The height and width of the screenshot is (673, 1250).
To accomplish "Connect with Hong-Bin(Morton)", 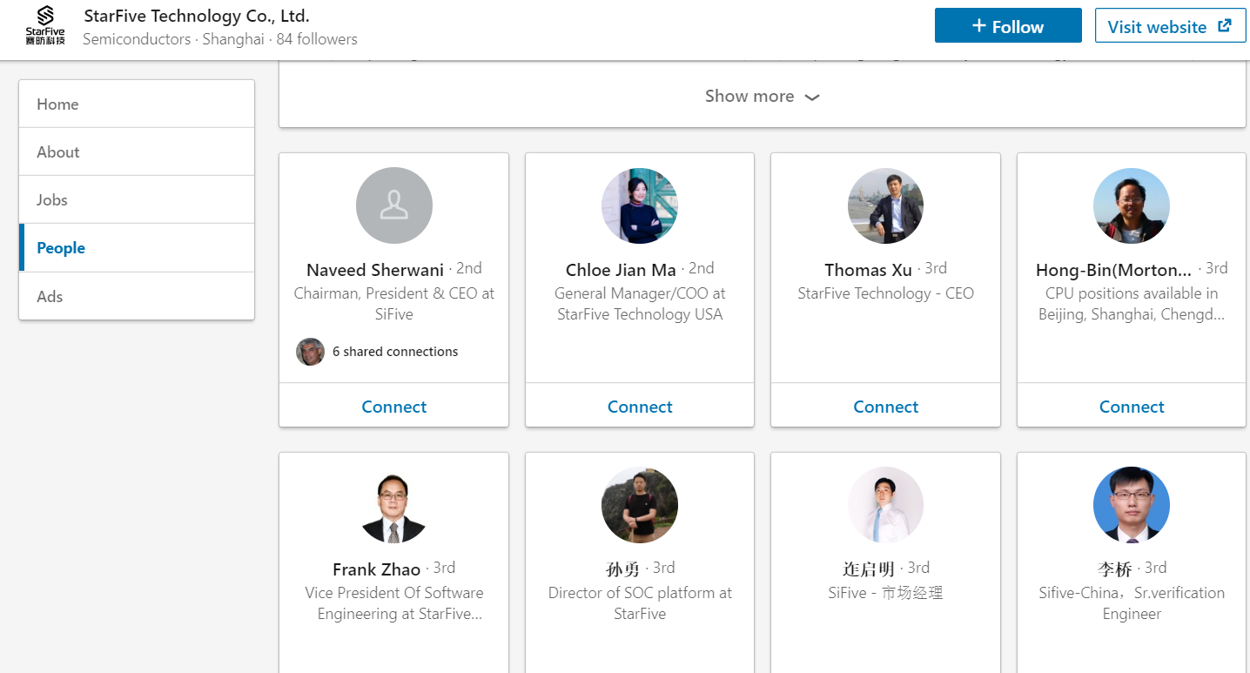I will (1132, 407).
